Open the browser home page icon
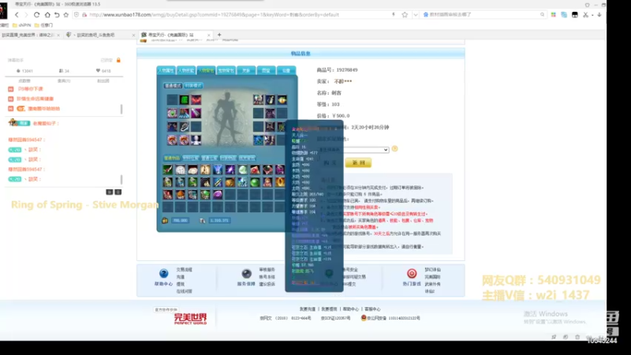The image size is (631, 355). pyautogui.click(x=47, y=14)
